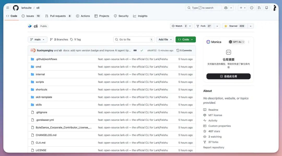Click the Go to file input
The image size is (282, 156).
coord(134,40)
